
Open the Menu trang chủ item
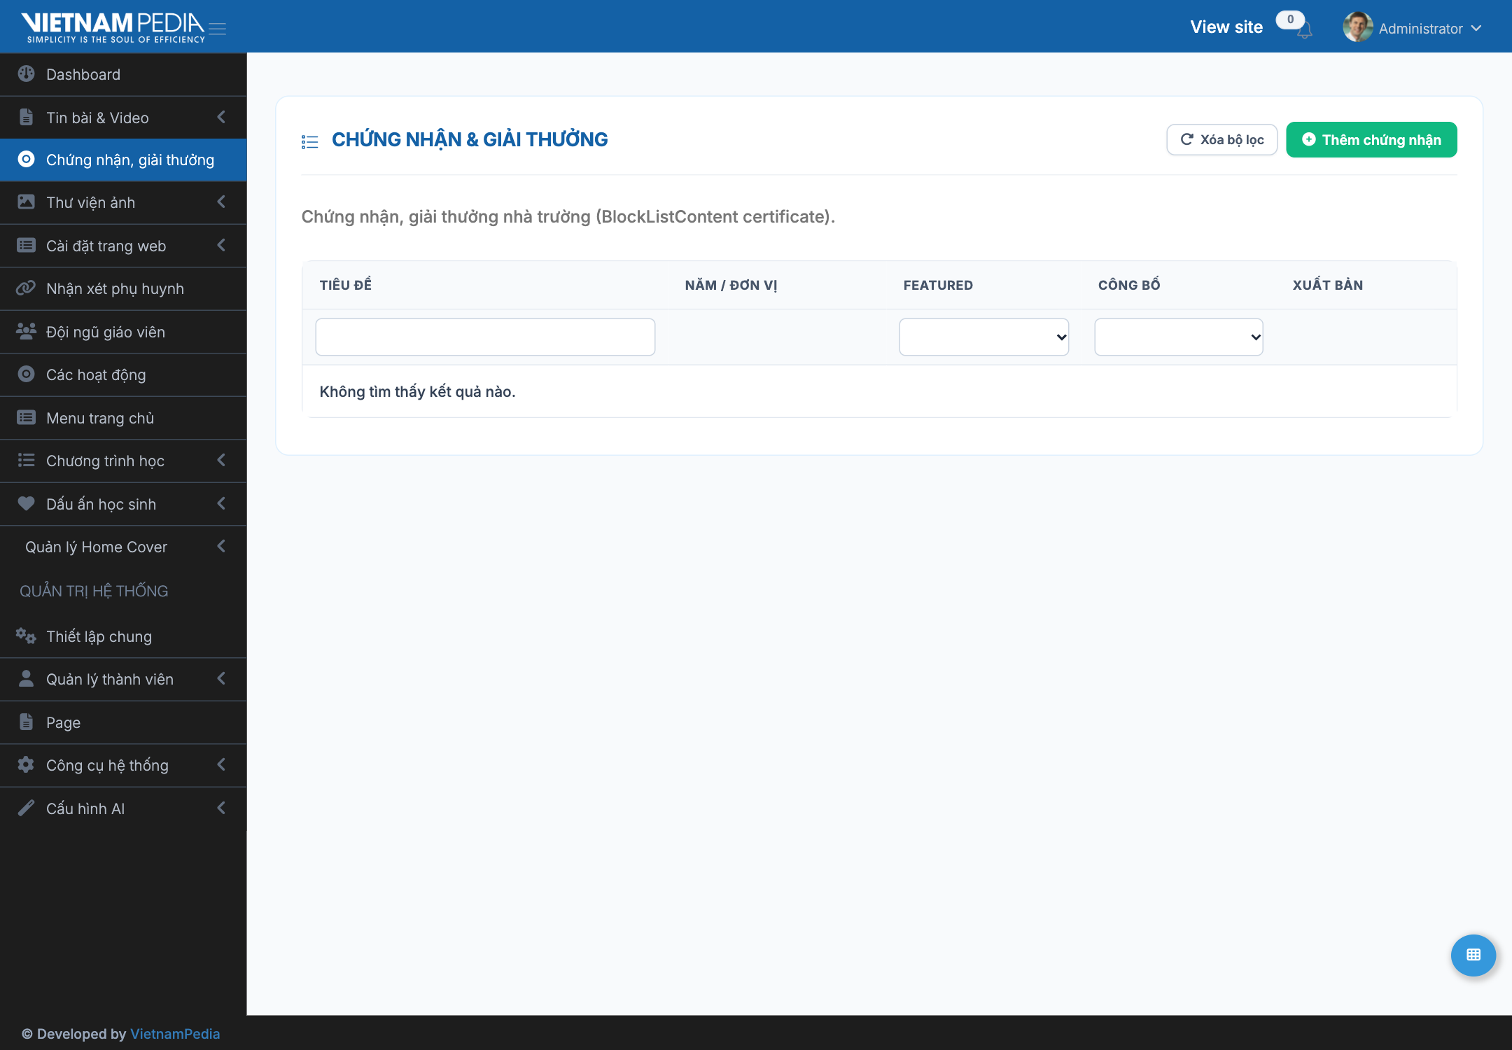pos(123,418)
